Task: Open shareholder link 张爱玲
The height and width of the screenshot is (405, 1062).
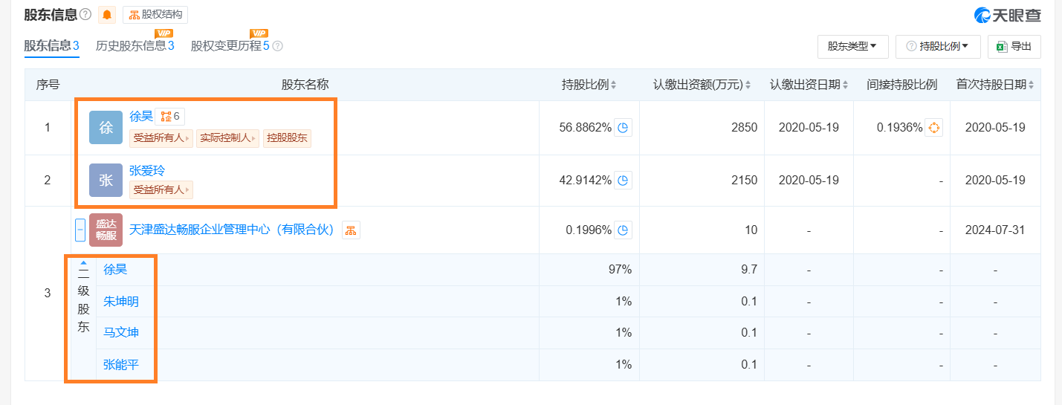Action: pos(147,170)
